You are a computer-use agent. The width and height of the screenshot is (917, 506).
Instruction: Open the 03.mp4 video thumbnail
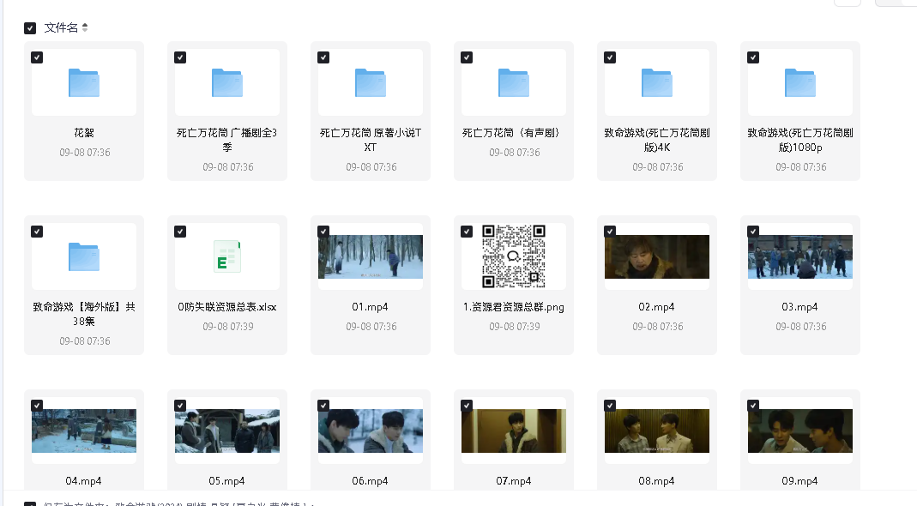(x=800, y=256)
